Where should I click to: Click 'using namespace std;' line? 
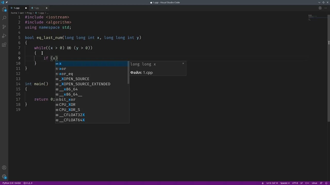[x=48, y=27]
